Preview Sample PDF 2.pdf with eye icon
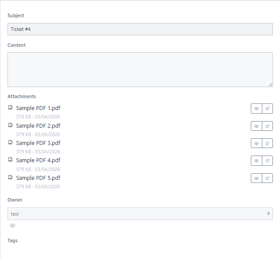This screenshot has height=259, width=280. pyautogui.click(x=256, y=126)
